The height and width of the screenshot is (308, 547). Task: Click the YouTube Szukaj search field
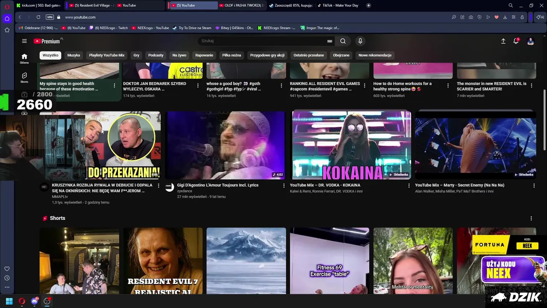coord(263,41)
